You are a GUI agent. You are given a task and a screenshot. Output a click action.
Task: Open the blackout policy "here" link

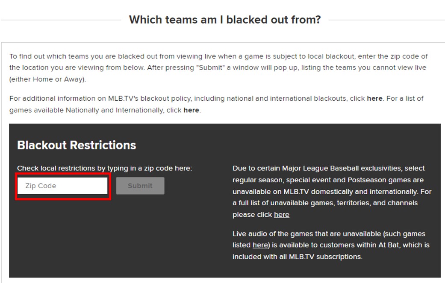point(374,99)
